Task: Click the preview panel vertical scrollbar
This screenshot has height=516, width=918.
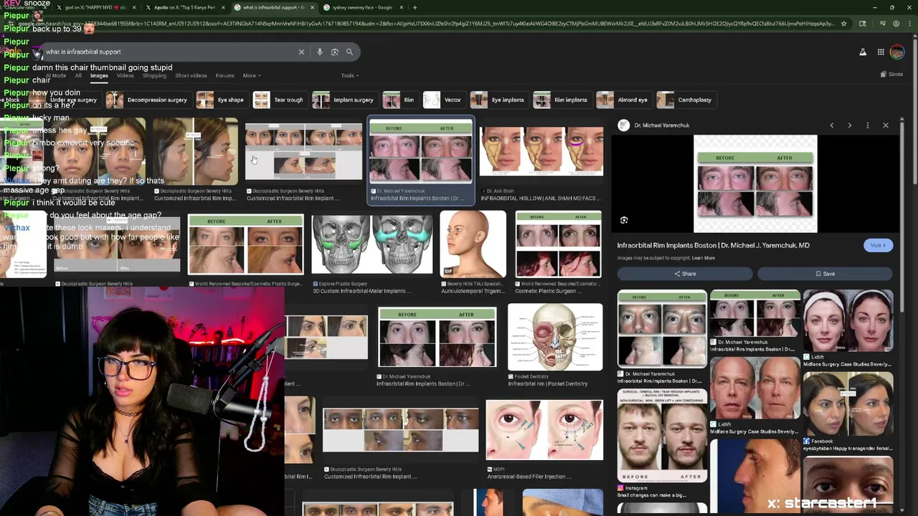Action: point(902,215)
